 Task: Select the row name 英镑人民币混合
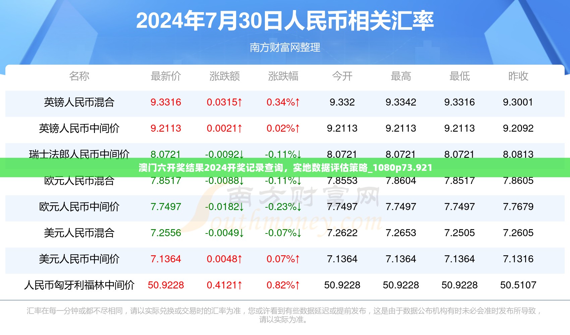[79, 102]
